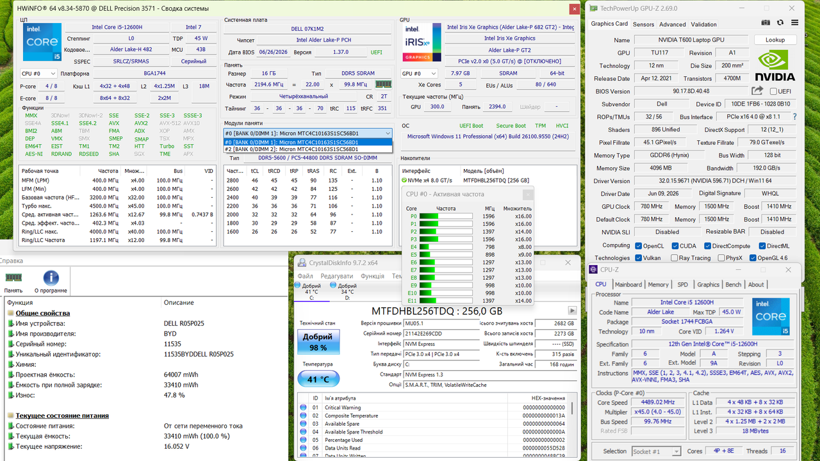Select the C: drive health indicator in CrystalDiskInfo
Image resolution: width=820 pixels, height=461 pixels.
pyautogui.click(x=312, y=291)
